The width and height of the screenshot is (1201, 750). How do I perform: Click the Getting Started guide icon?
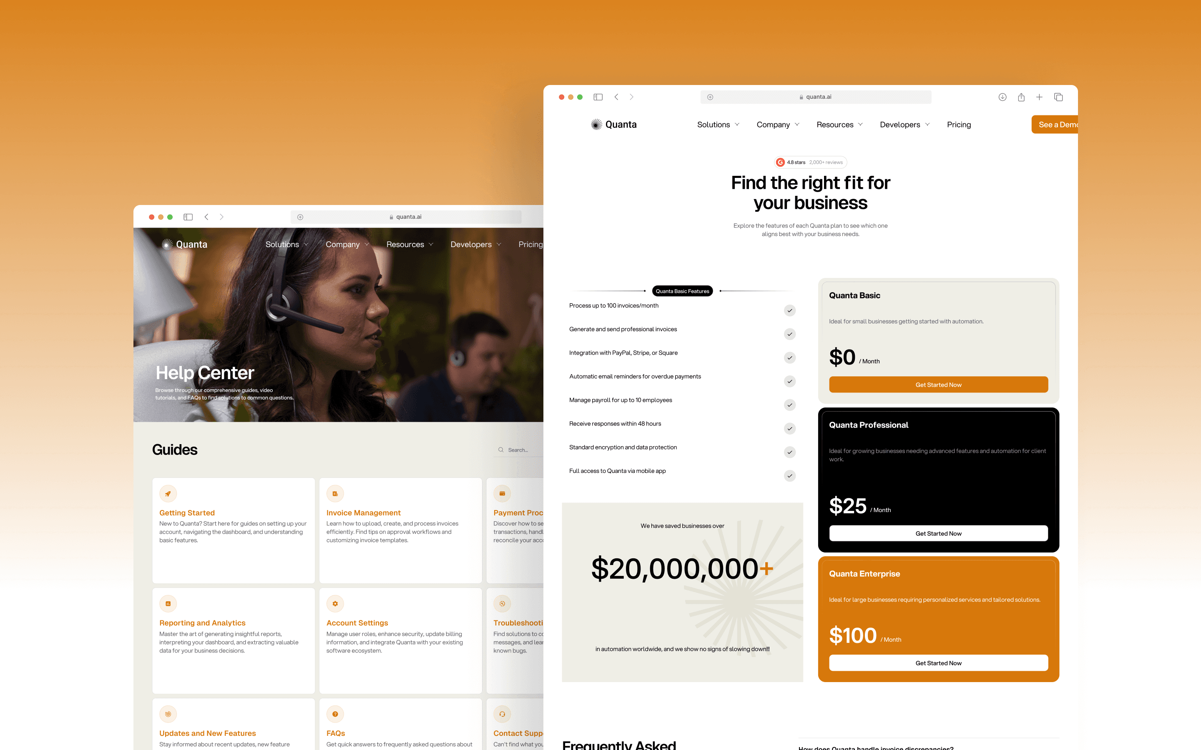(168, 493)
